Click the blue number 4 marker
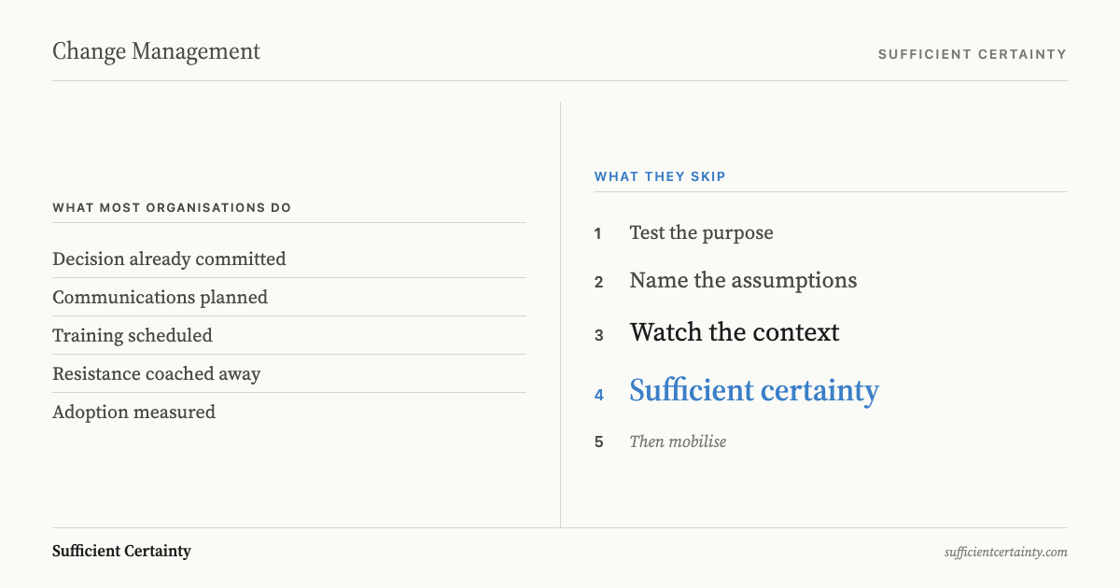 pyautogui.click(x=598, y=395)
